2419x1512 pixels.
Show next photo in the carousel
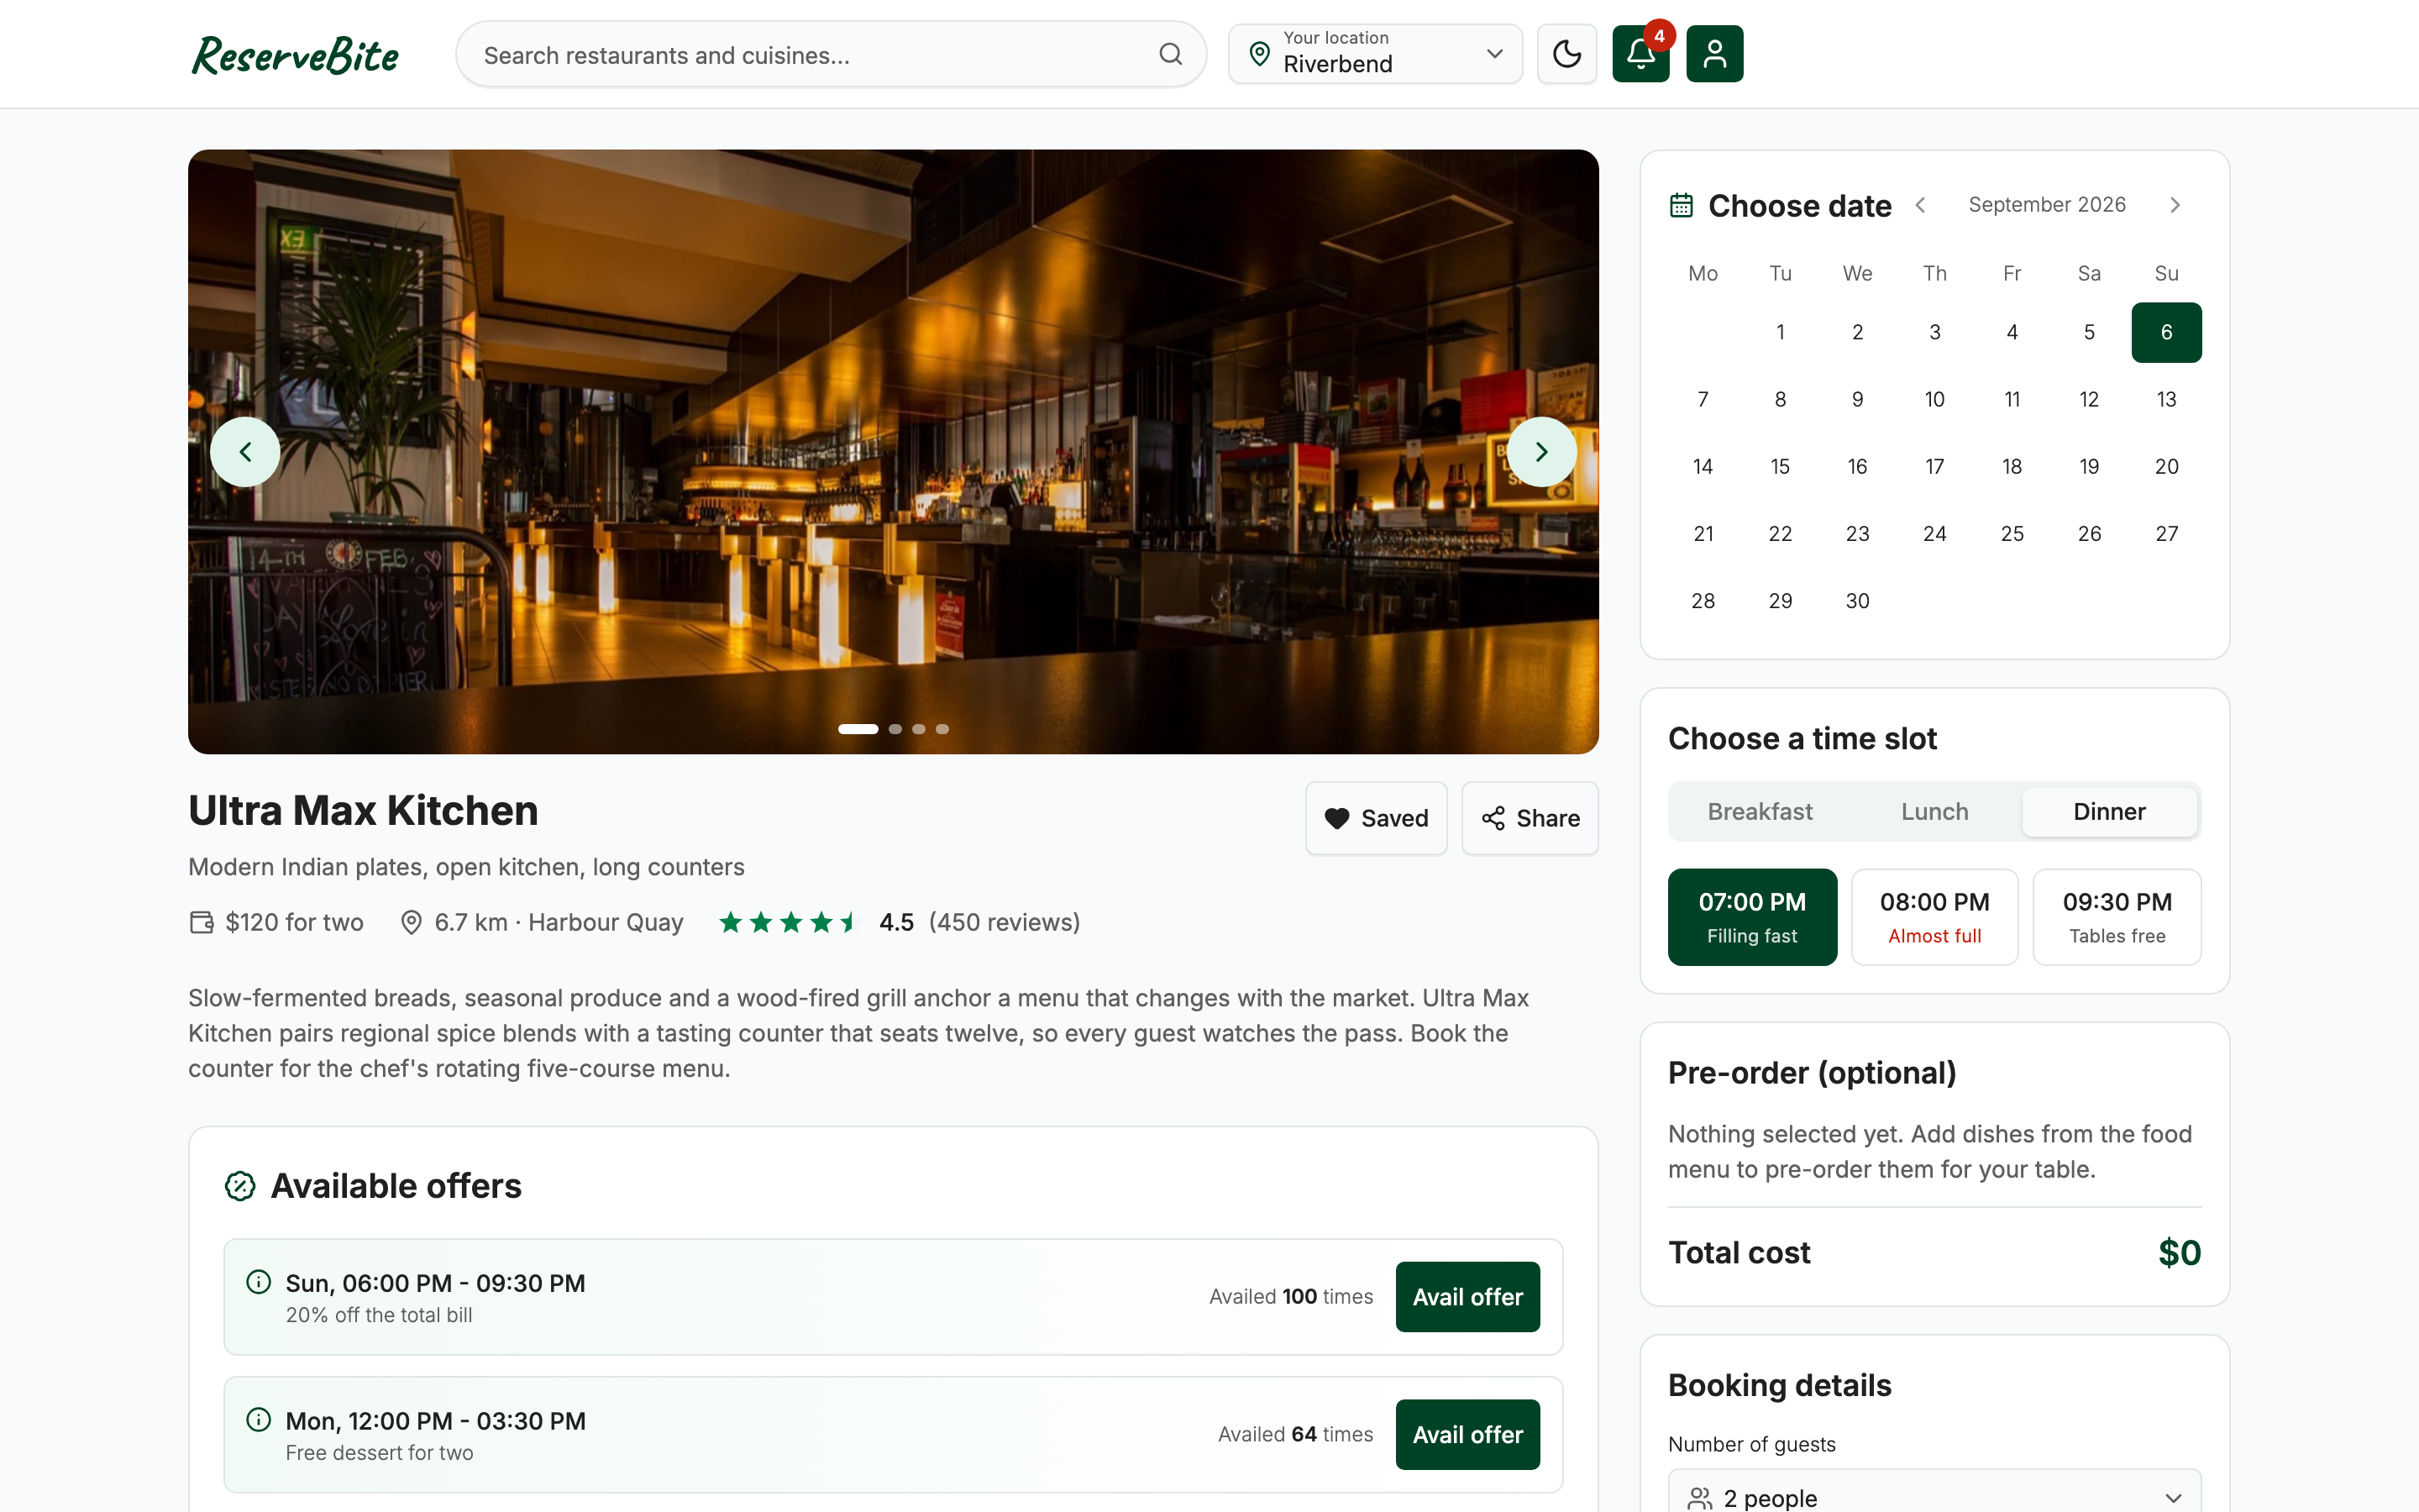[1541, 452]
